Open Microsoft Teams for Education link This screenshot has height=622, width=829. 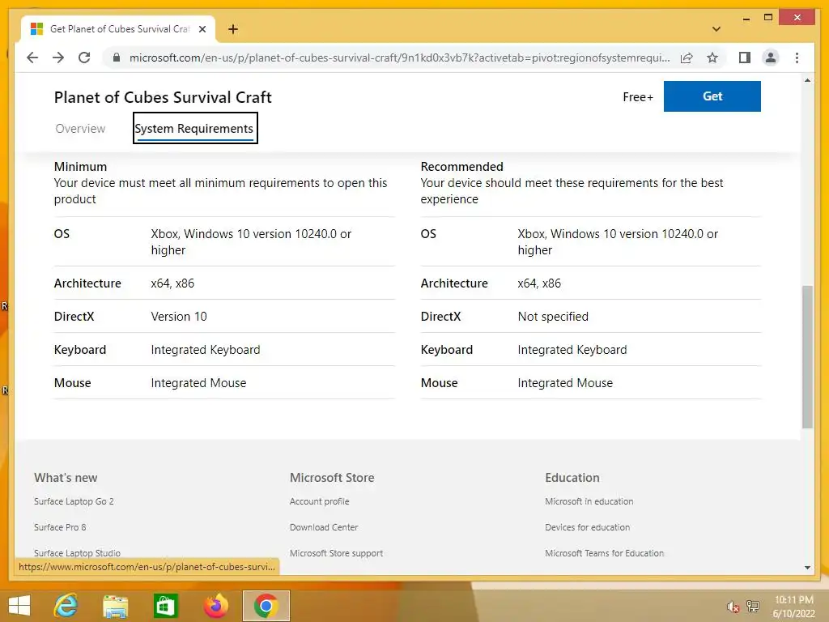604,553
